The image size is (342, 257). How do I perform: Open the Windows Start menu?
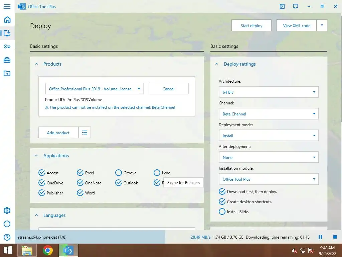(8, 250)
